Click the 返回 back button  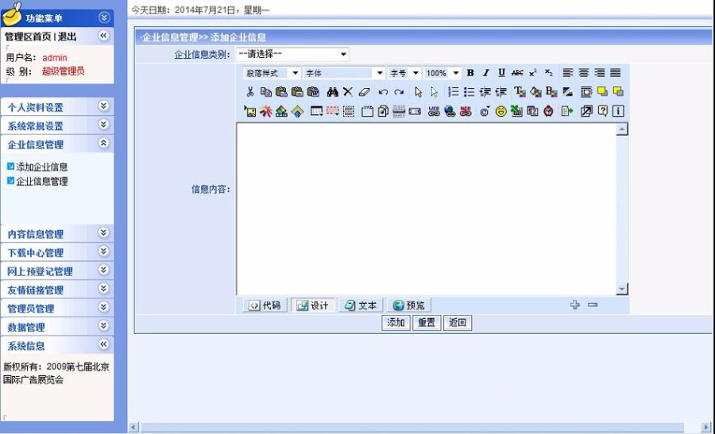tap(458, 323)
